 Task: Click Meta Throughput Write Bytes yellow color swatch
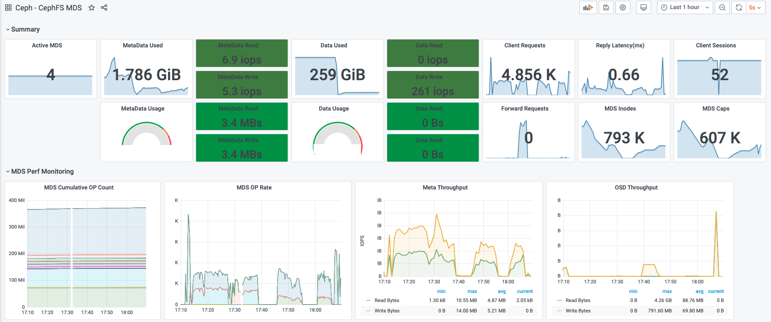tap(368, 311)
